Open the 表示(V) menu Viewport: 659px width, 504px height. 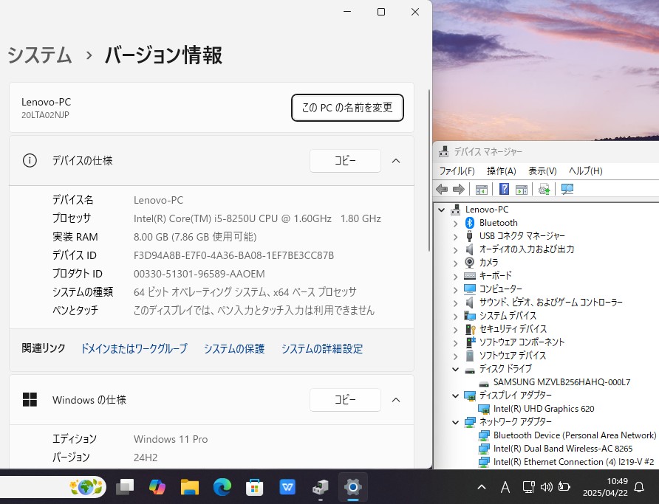pyautogui.click(x=542, y=171)
